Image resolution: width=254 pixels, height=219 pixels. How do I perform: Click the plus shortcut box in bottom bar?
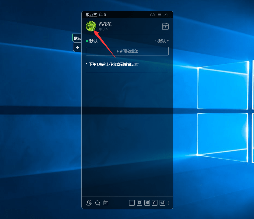coord(132,203)
